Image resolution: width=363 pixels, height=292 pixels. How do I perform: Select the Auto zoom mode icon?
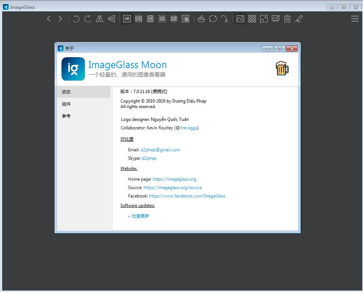[127, 19]
